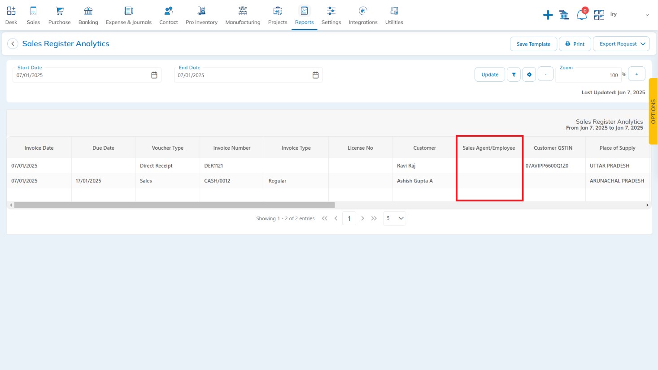Open the Projects module
Image resolution: width=658 pixels, height=370 pixels.
[278, 15]
